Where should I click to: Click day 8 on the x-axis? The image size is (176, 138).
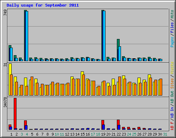pyautogui.click(x=47, y=134)
